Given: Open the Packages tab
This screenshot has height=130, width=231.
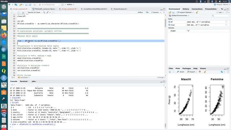Looking at the screenshot, I should click(187, 68).
